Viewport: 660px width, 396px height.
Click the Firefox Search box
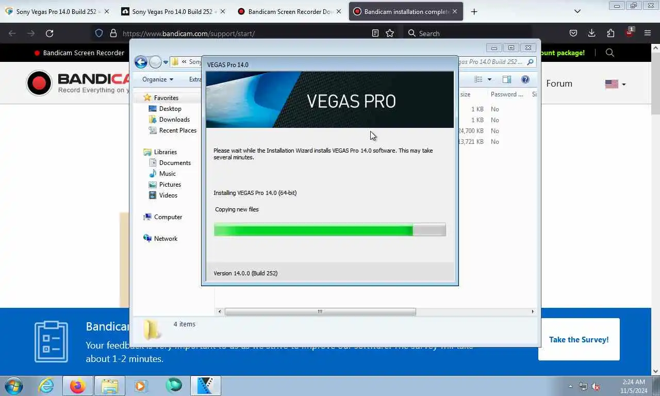coord(467,33)
